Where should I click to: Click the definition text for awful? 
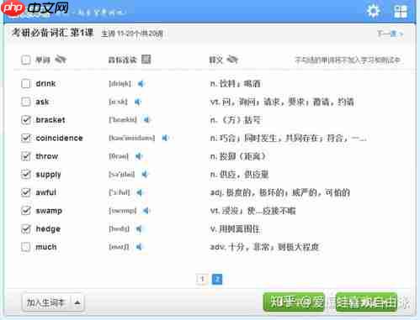279,192
